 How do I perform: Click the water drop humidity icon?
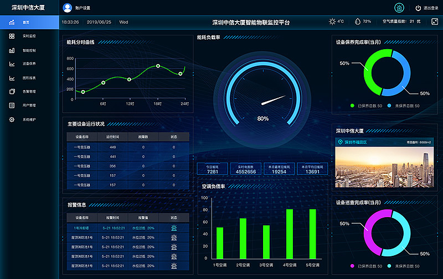point(357,22)
